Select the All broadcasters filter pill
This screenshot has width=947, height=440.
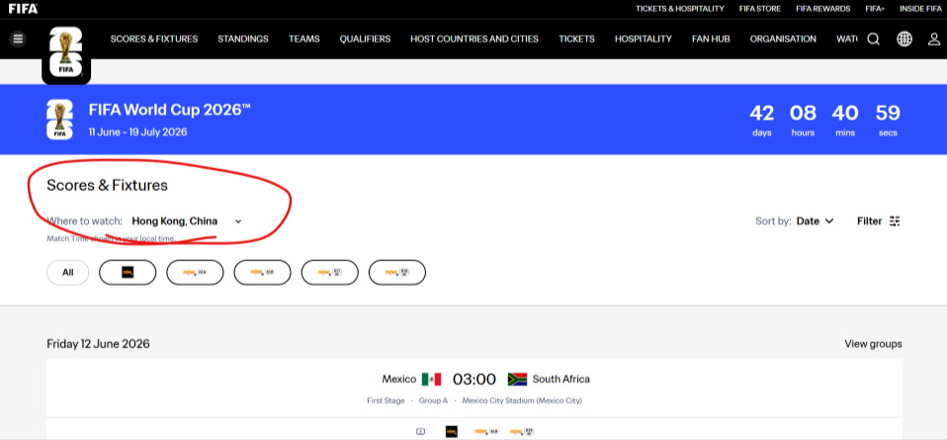pyautogui.click(x=67, y=273)
